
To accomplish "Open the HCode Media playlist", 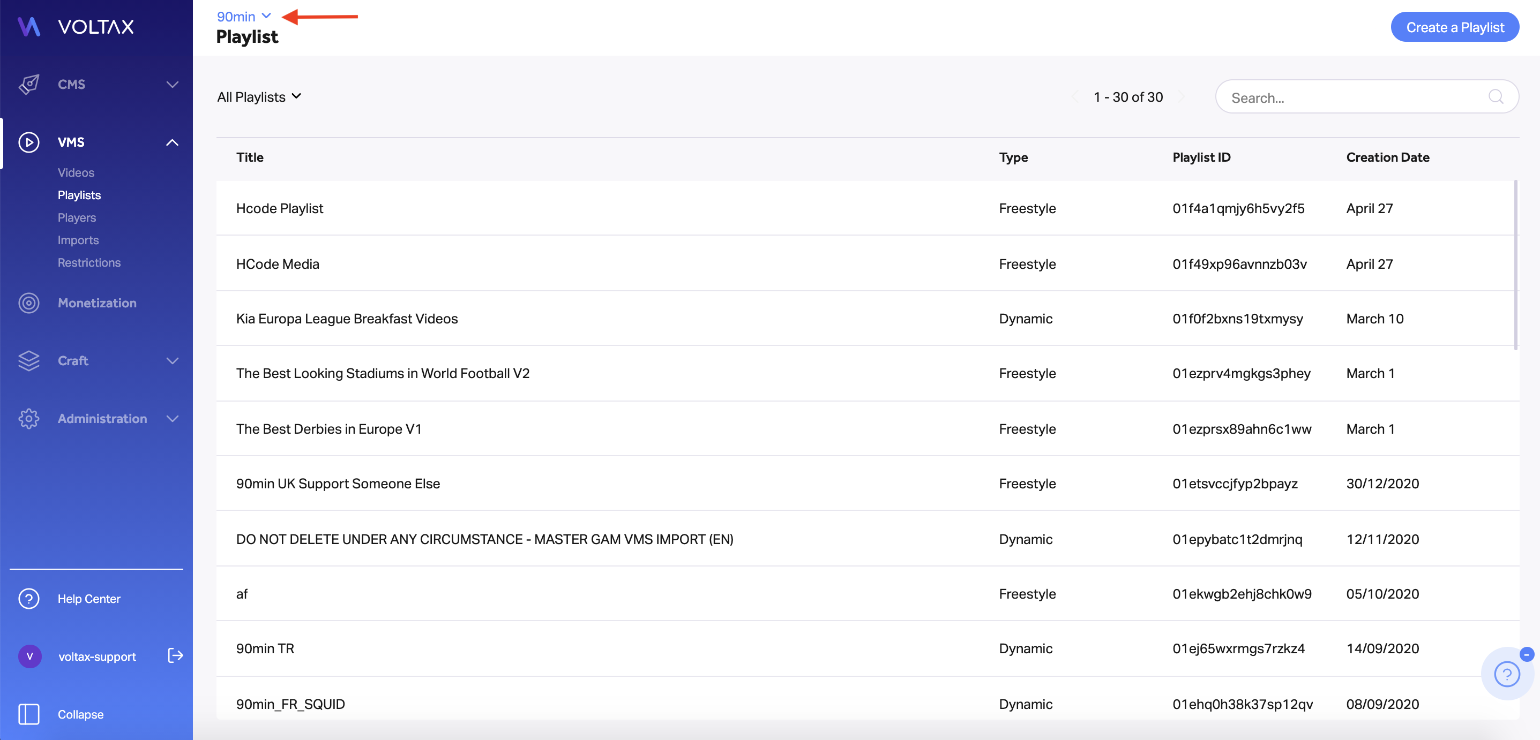I will (x=867, y=263).
